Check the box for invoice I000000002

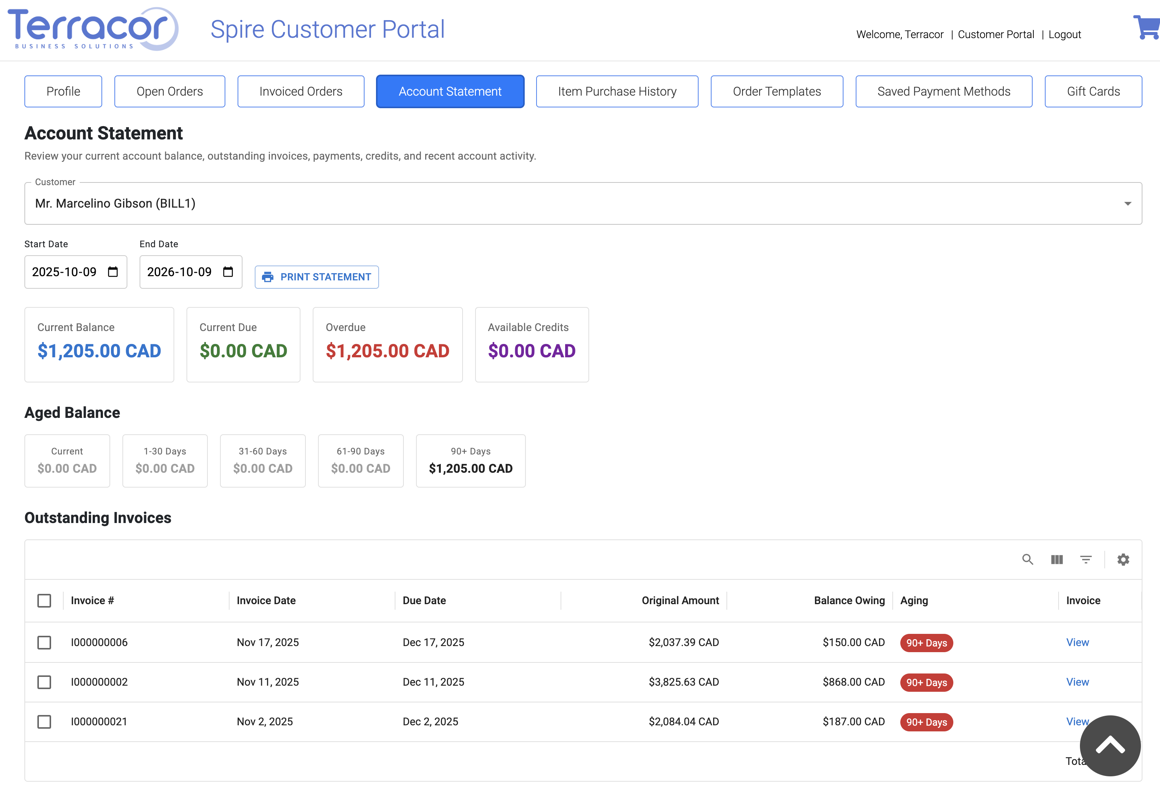[44, 682]
